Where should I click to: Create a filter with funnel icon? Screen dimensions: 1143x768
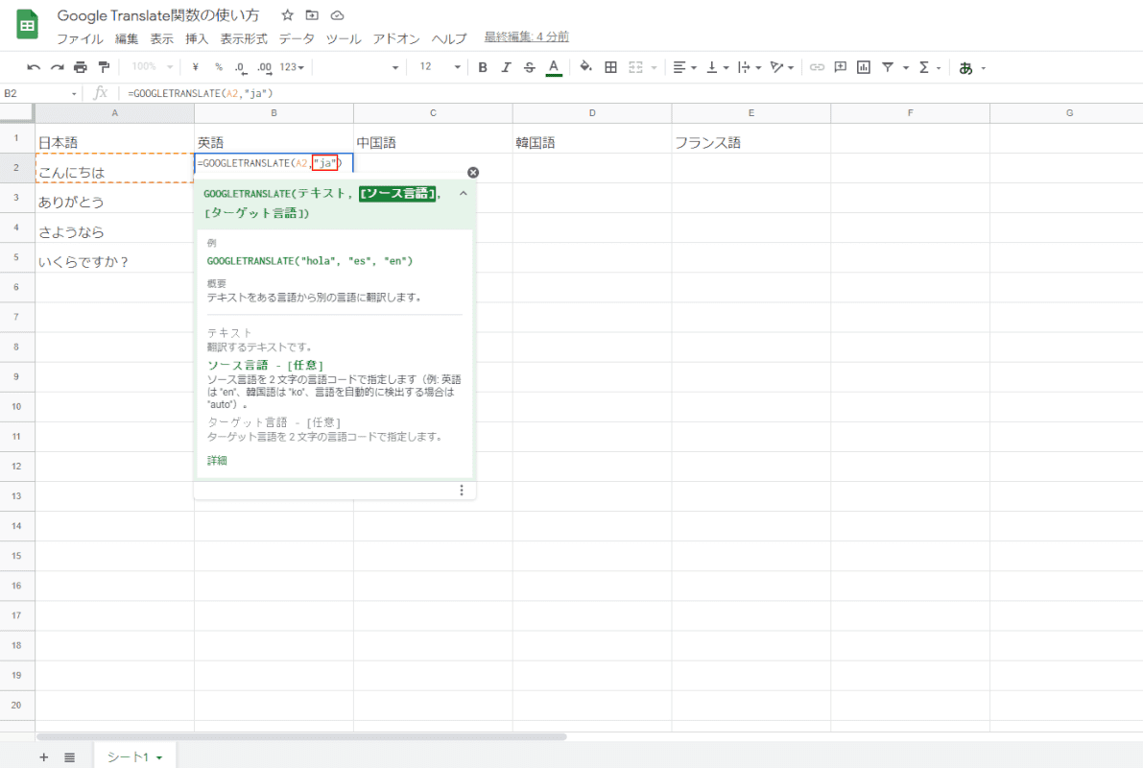tap(888, 67)
